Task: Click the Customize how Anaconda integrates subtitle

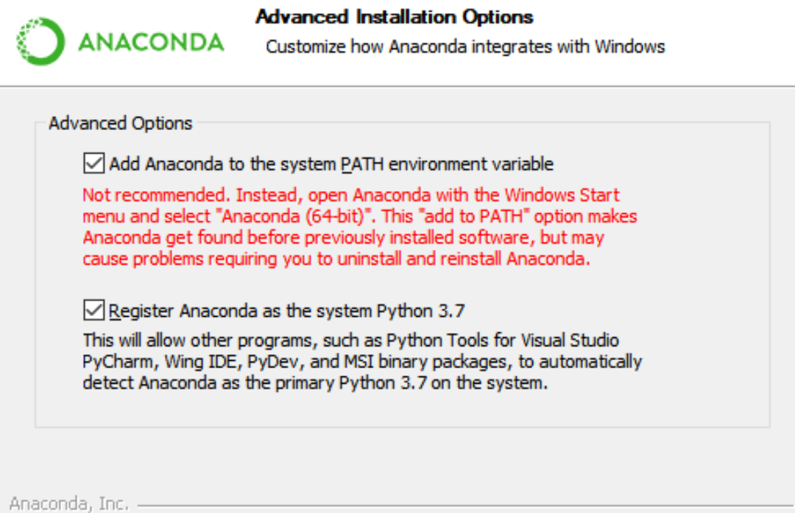Action: [464, 46]
